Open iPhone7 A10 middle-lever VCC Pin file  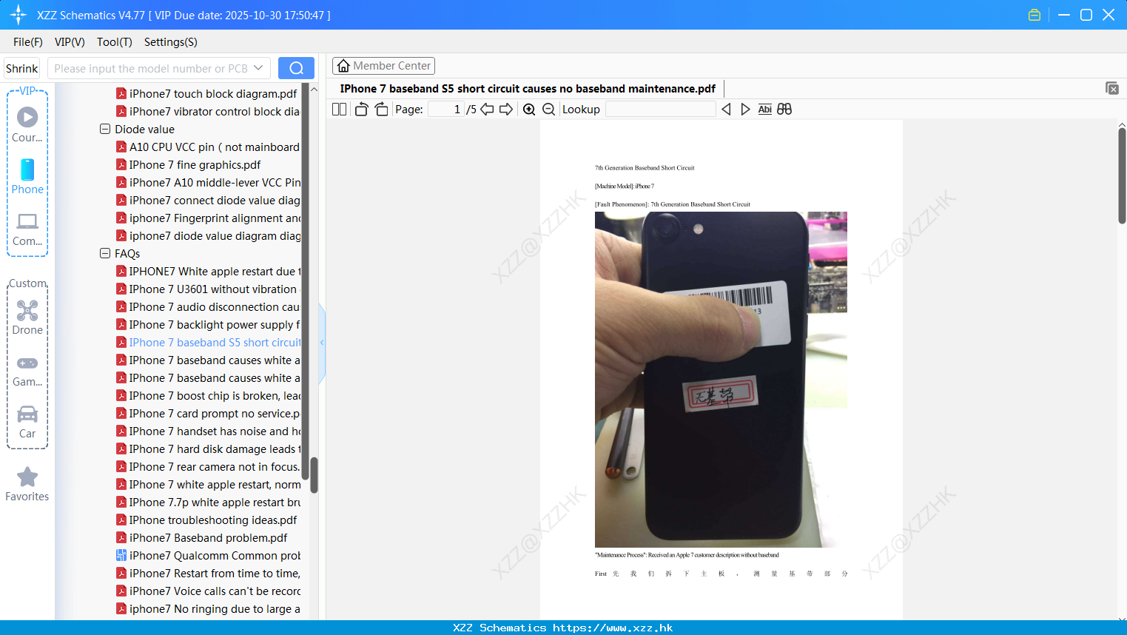coord(208,182)
